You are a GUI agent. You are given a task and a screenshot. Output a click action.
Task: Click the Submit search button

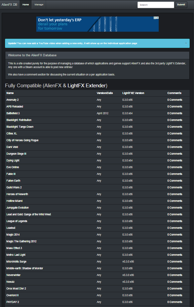pyautogui.click(x=181, y=5)
